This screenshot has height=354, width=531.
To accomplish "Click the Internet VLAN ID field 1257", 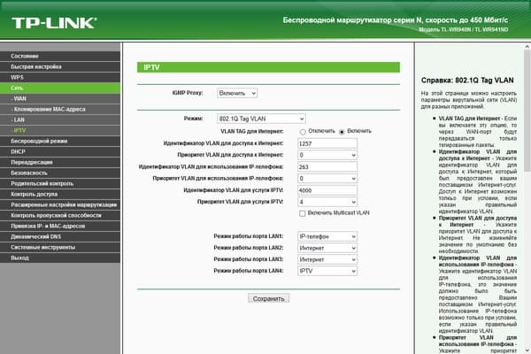I will point(327,143).
